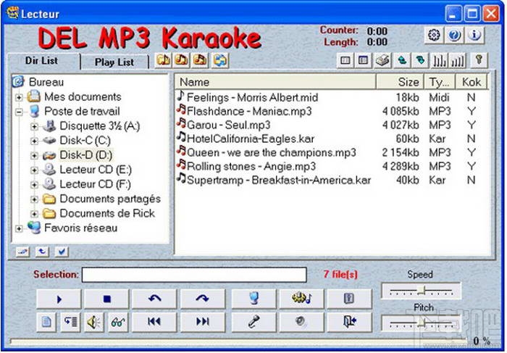Click the up-arrow icon below the directory tree
This screenshot has width=507, height=353.
[x=42, y=252]
